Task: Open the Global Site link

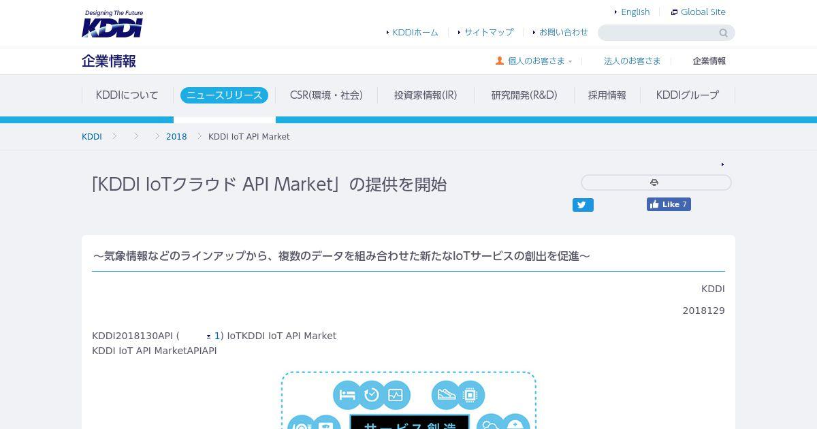Action: tap(703, 12)
